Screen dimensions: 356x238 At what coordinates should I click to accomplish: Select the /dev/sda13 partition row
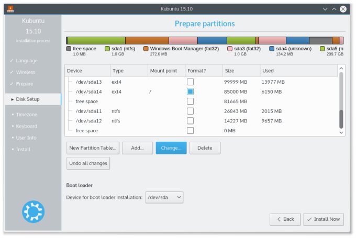[202, 82]
